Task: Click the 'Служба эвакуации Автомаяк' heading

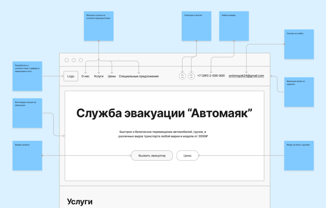Action: 164,113
